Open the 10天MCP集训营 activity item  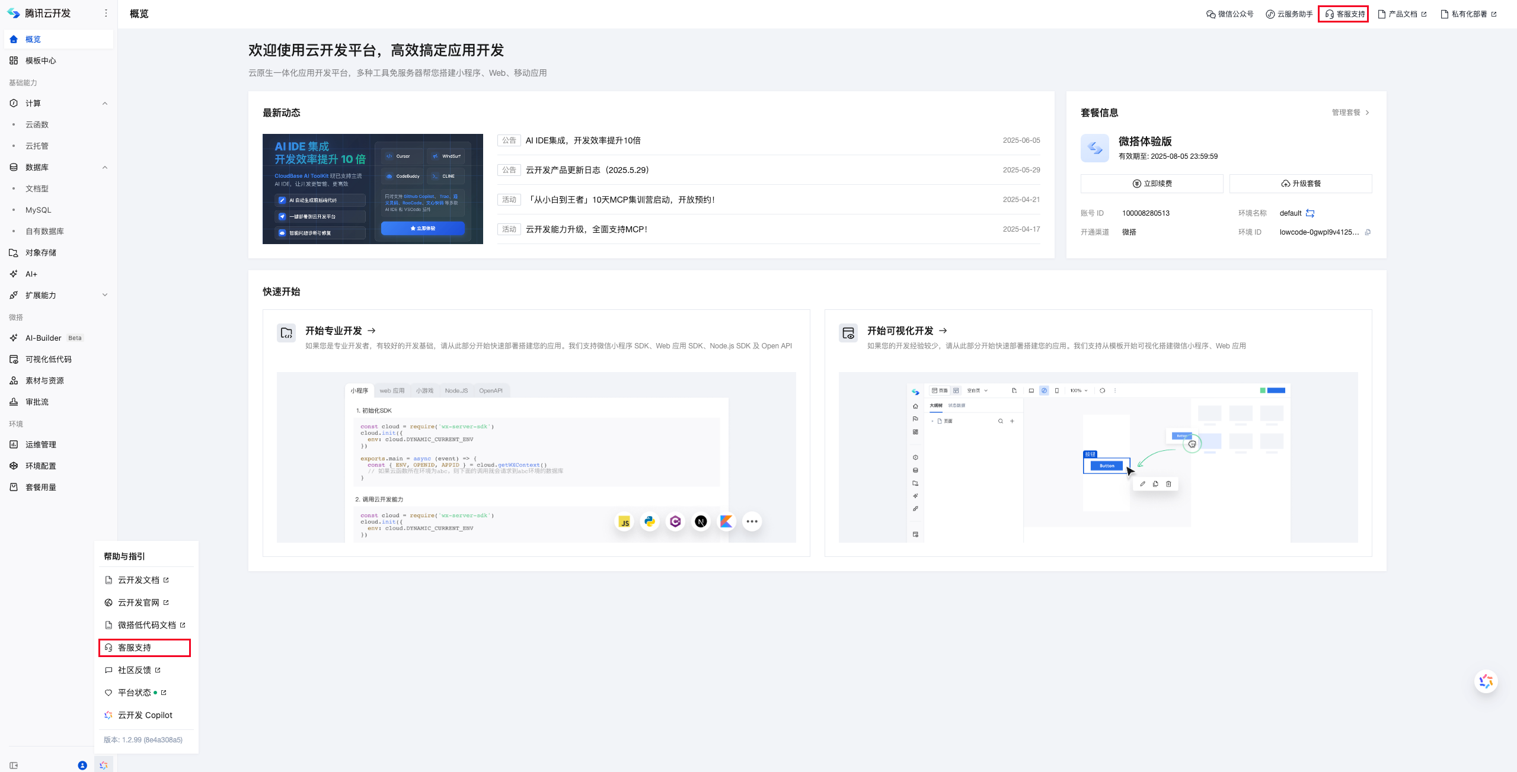620,200
